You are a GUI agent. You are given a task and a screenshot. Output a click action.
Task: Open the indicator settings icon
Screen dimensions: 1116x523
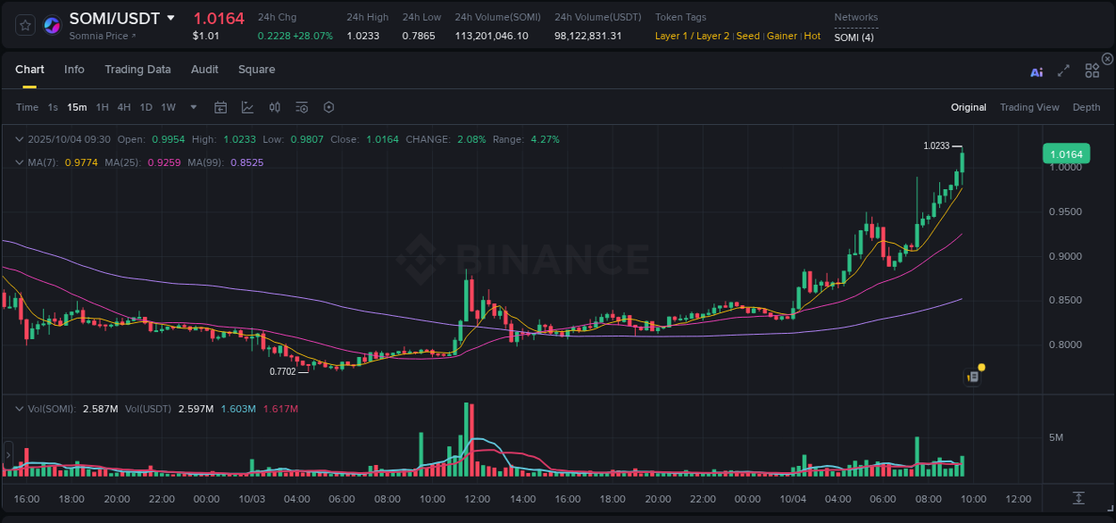click(302, 107)
